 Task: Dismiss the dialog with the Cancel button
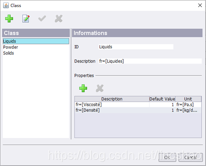coord(190,158)
